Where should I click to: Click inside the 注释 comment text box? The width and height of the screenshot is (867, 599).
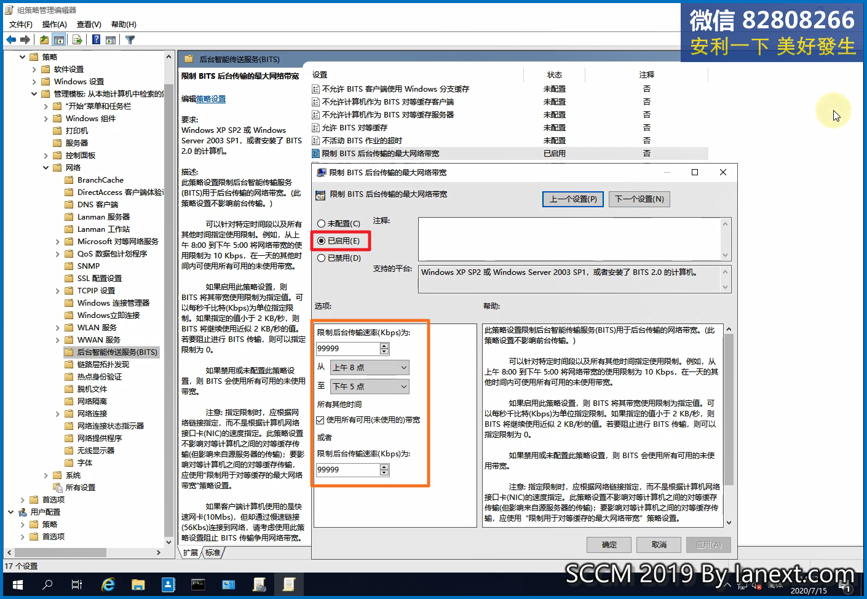pyautogui.click(x=569, y=239)
